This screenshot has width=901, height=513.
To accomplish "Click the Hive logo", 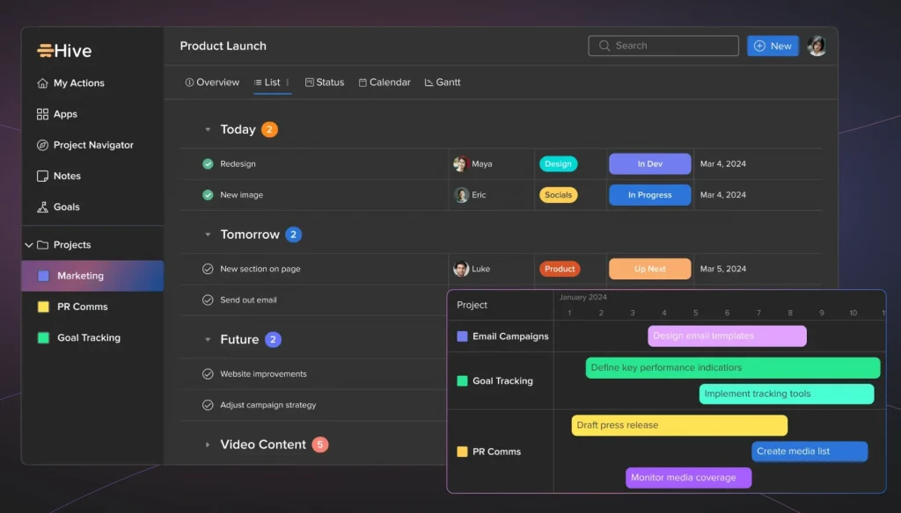I will point(64,51).
